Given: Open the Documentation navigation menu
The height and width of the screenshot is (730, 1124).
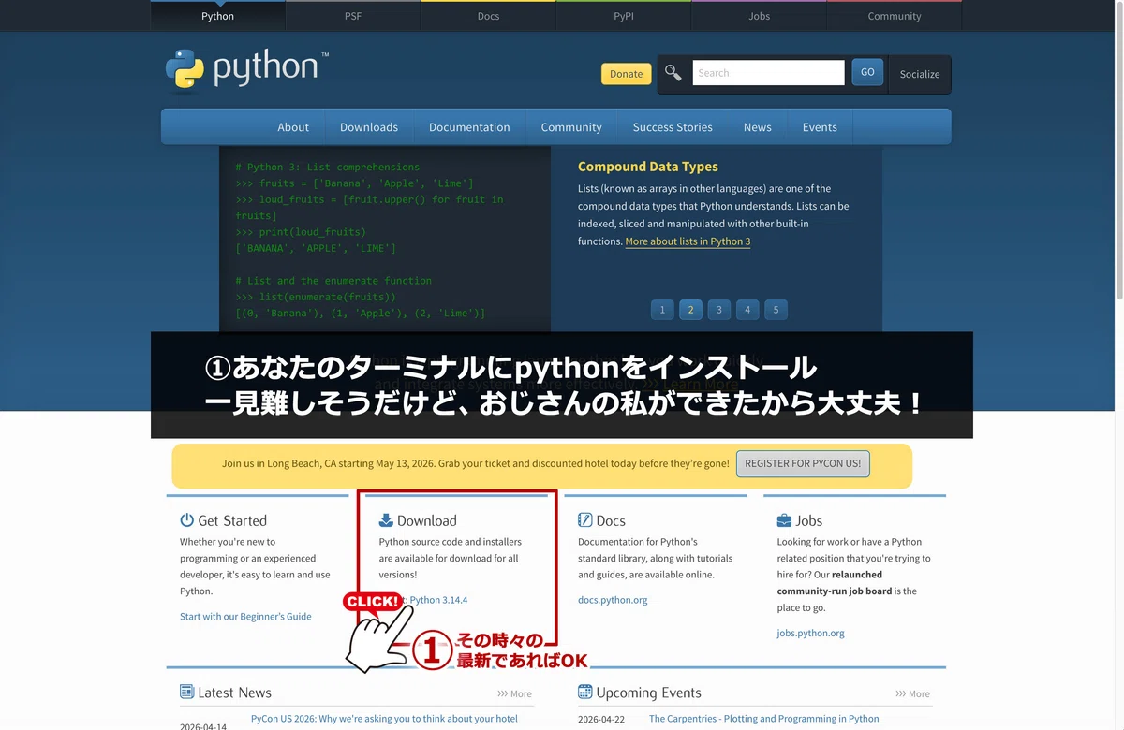Looking at the screenshot, I should pyautogui.click(x=469, y=127).
